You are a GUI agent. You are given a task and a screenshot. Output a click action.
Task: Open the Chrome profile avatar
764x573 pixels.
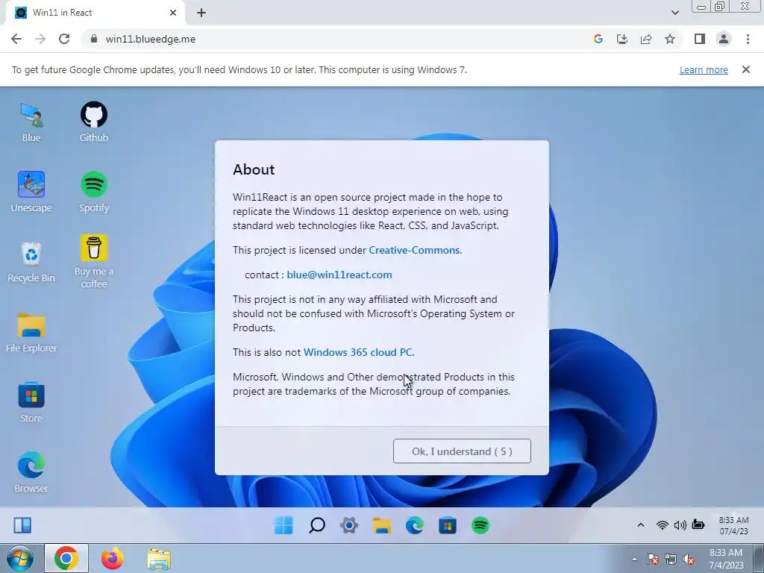[x=724, y=39]
